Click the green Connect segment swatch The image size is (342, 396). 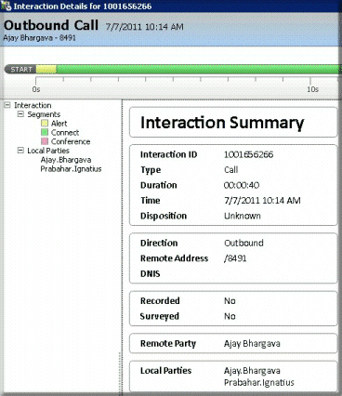[x=45, y=132]
